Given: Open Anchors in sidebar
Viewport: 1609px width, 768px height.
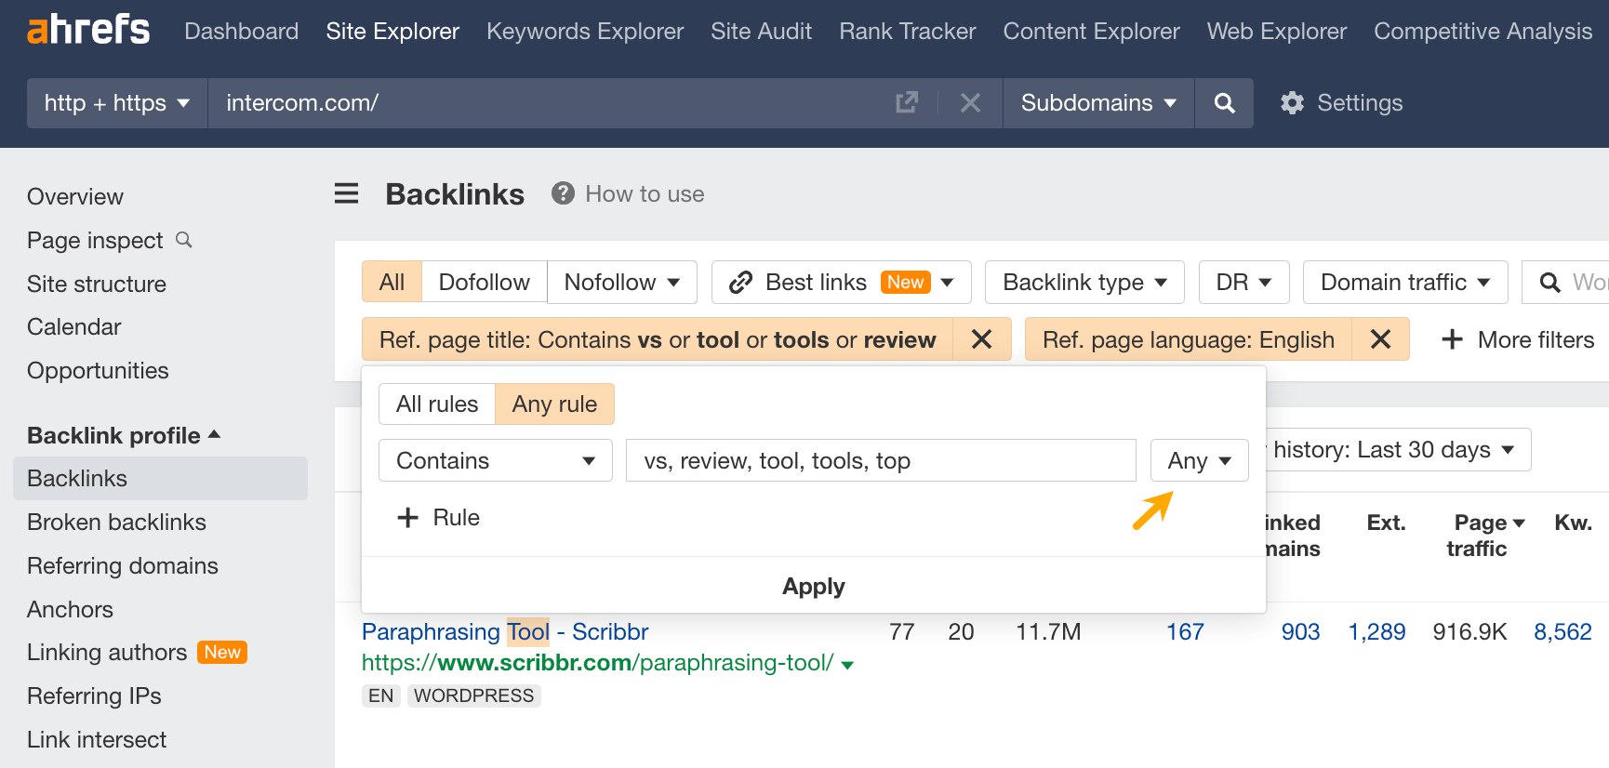Looking at the screenshot, I should tap(70, 609).
